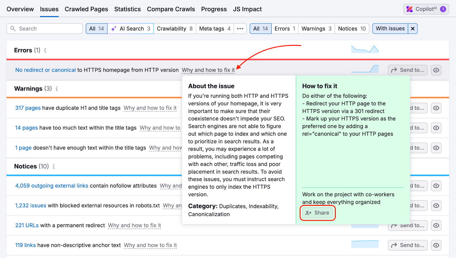The height and width of the screenshot is (258, 456).
Task: Open Send to options for 221 URLs row
Action: 407,225
